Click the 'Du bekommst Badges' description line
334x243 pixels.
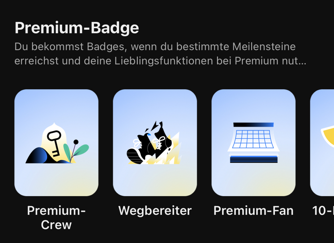point(155,47)
